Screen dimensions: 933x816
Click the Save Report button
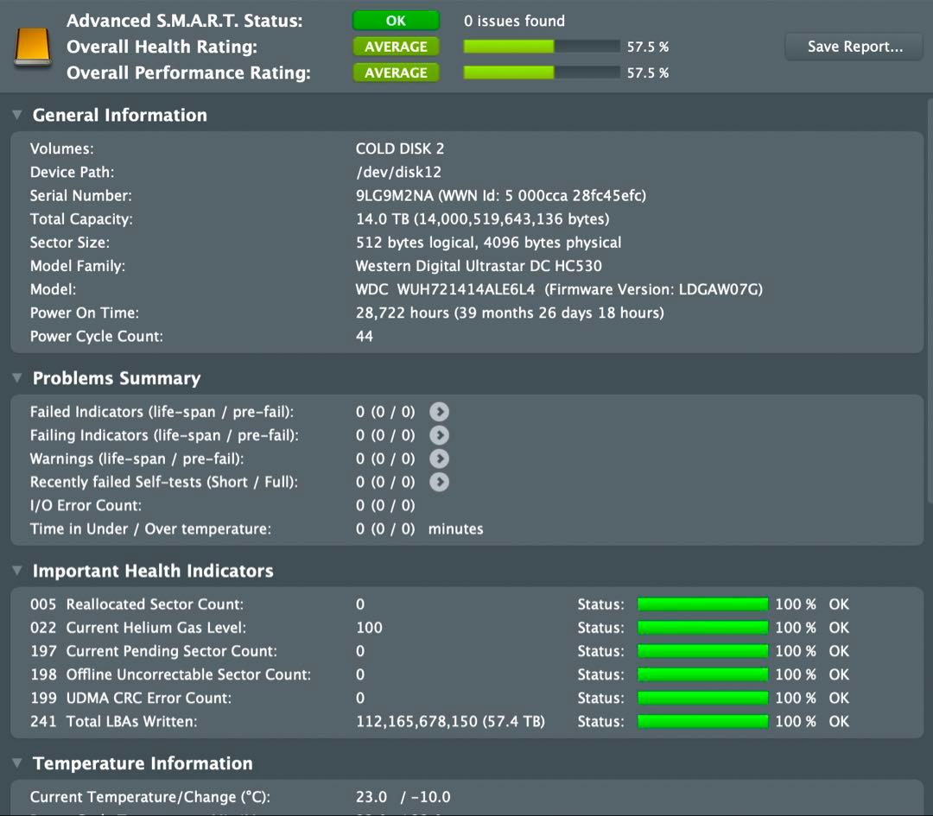(x=853, y=47)
